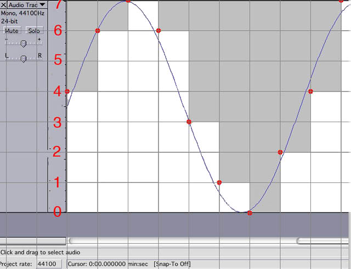Select the red sample point at level 3

click(189, 122)
